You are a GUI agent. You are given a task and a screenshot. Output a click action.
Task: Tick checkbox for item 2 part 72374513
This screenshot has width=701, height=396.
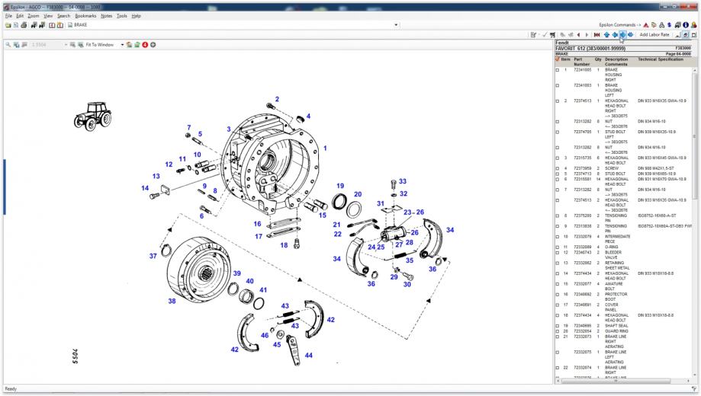[558, 101]
